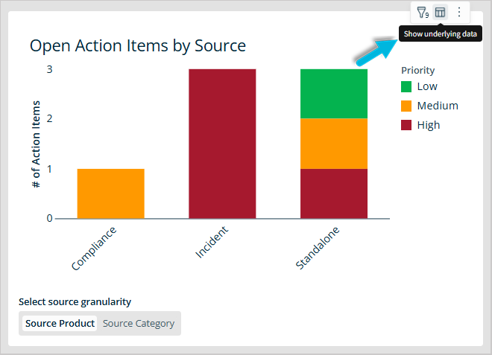Click the green Low segment of Standalone

click(x=334, y=93)
